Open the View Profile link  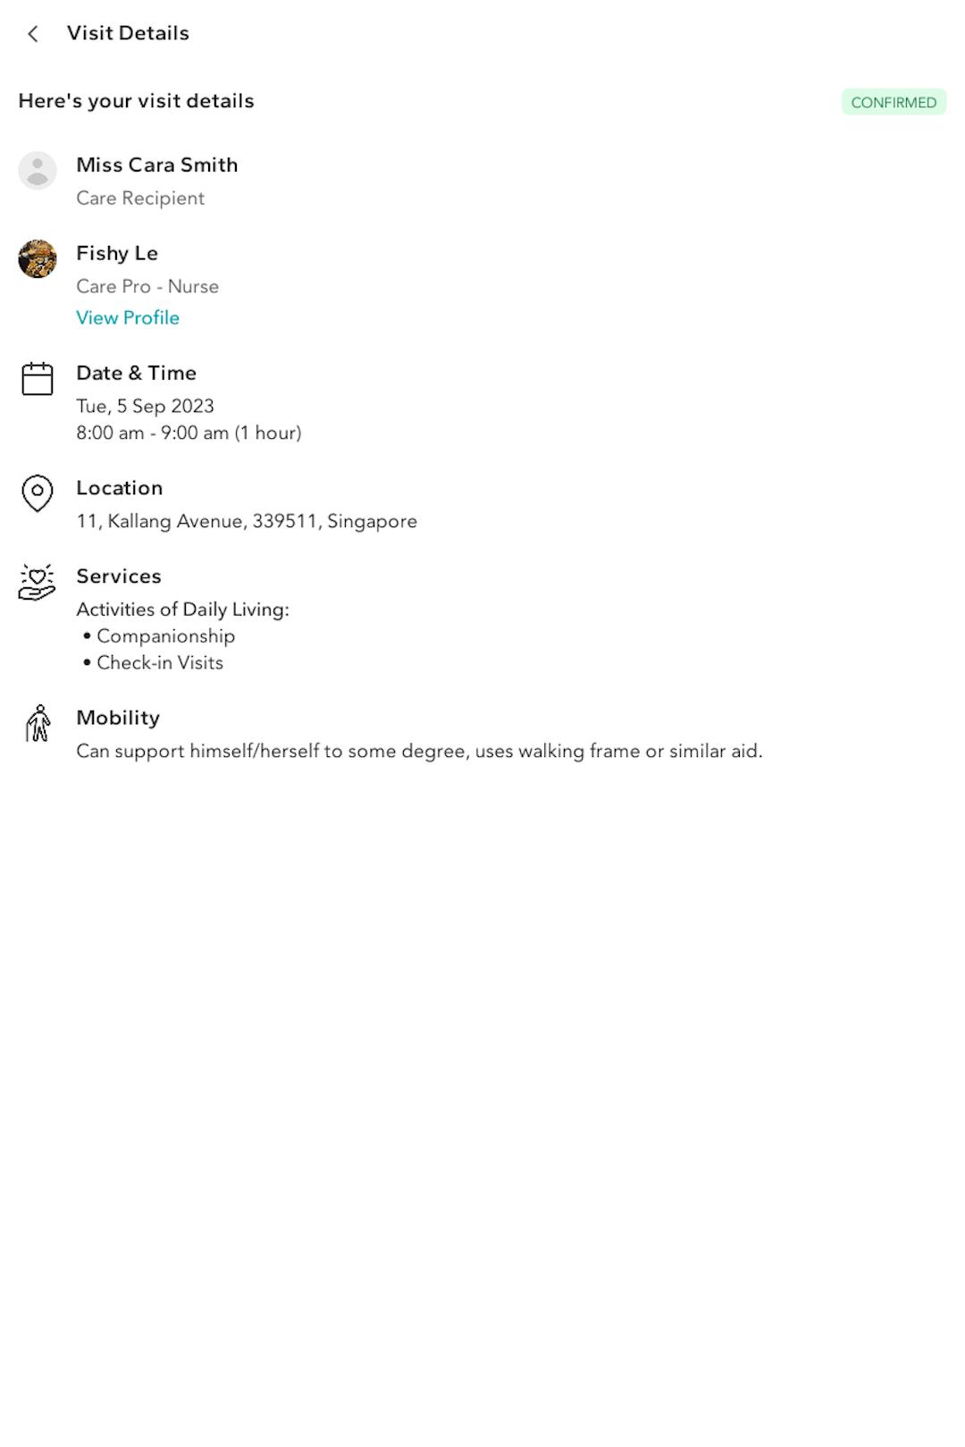pyautogui.click(x=128, y=318)
